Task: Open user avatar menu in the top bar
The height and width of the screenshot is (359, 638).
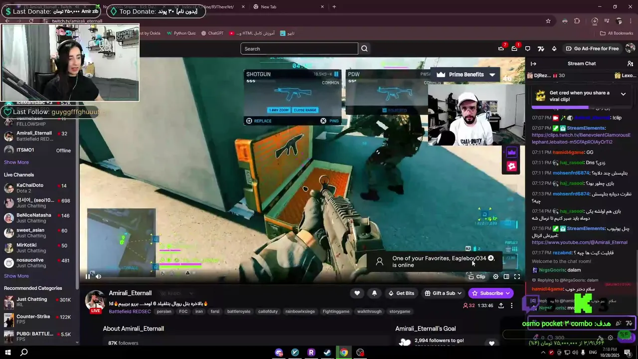Action: tap(630, 48)
